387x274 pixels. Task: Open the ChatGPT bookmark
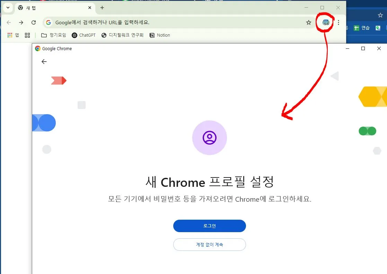point(83,35)
